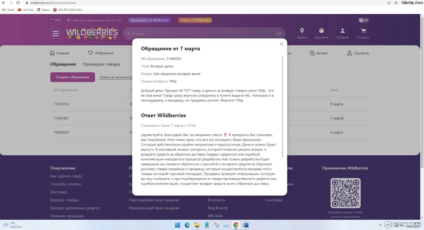Open footer link Возврат денежных средств

[x=75, y=208]
